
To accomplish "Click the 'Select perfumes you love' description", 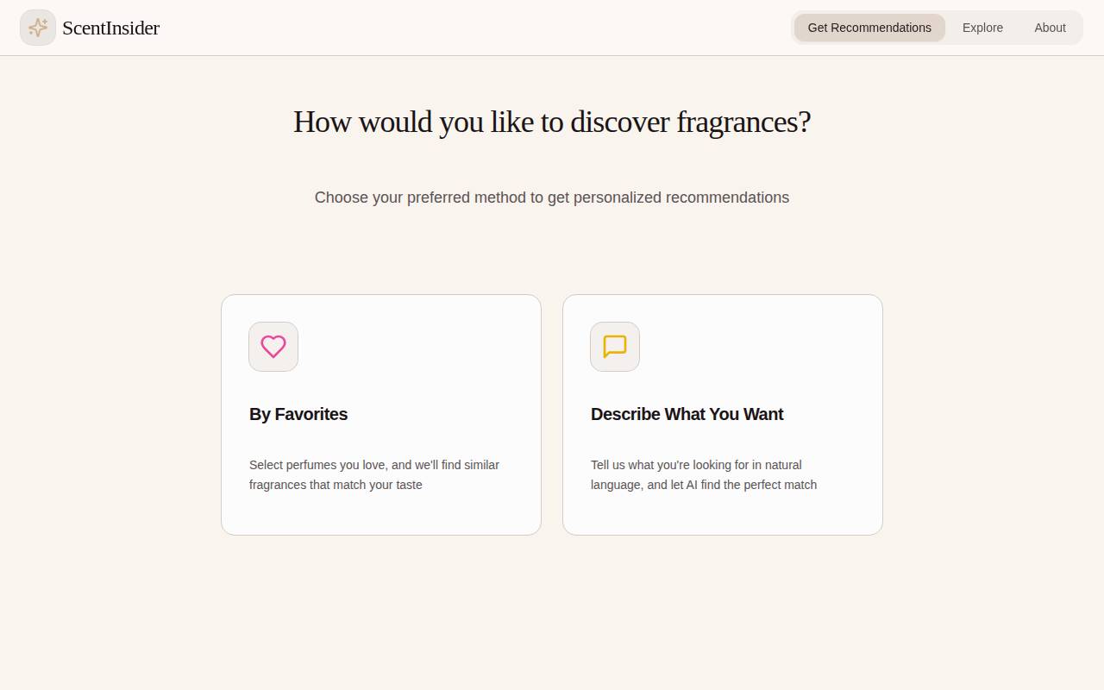I will (374, 475).
